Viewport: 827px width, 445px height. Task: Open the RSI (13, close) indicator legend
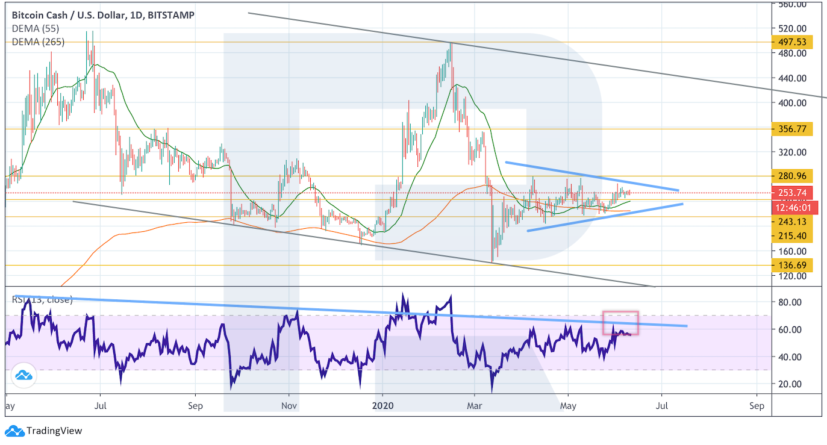(42, 299)
